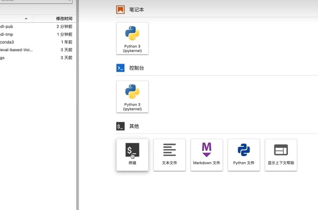Create a new 文本文件 text file
318x210 pixels.
(169, 155)
